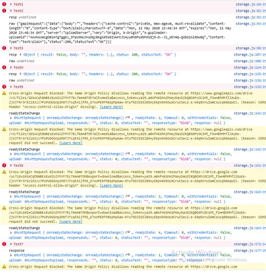Open storage.js:82 source link for Test2

click(251, 11)
